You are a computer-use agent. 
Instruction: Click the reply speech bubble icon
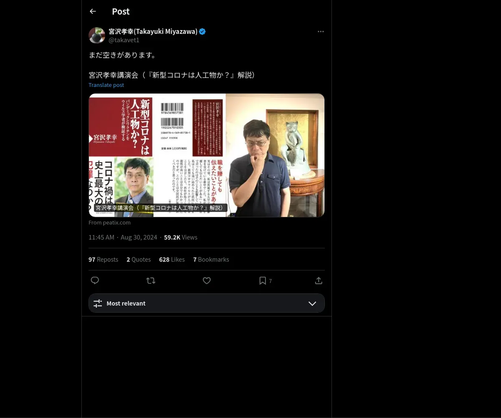click(x=95, y=280)
